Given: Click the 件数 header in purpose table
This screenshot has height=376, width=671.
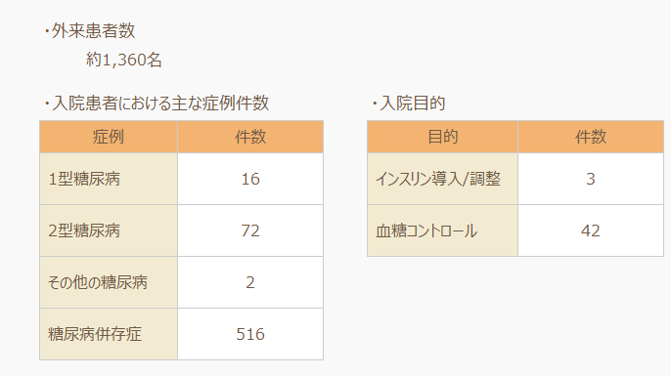Looking at the screenshot, I should tap(591, 137).
